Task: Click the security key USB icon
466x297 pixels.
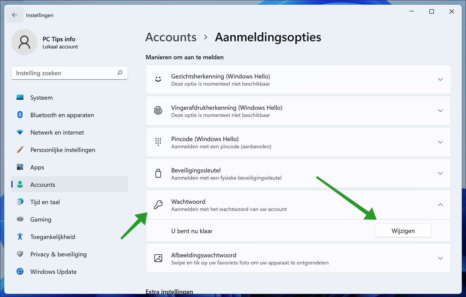Action: (158, 173)
